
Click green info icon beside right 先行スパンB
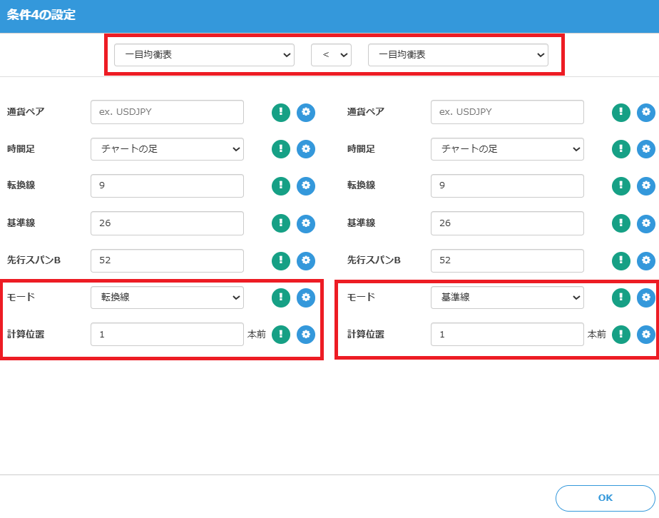(x=621, y=260)
